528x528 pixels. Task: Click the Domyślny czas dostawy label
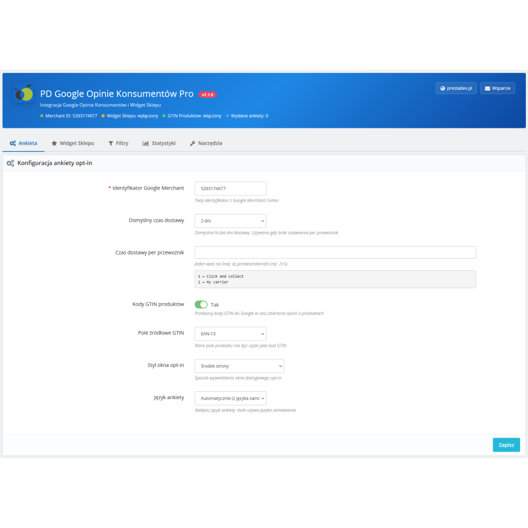[156, 220]
